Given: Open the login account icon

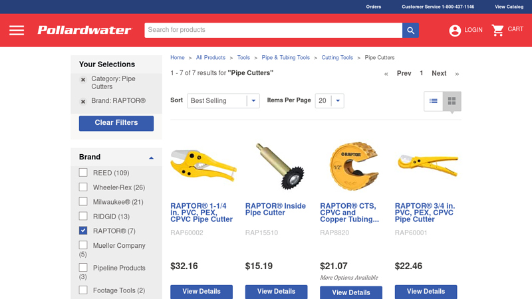Looking at the screenshot, I should (x=455, y=30).
